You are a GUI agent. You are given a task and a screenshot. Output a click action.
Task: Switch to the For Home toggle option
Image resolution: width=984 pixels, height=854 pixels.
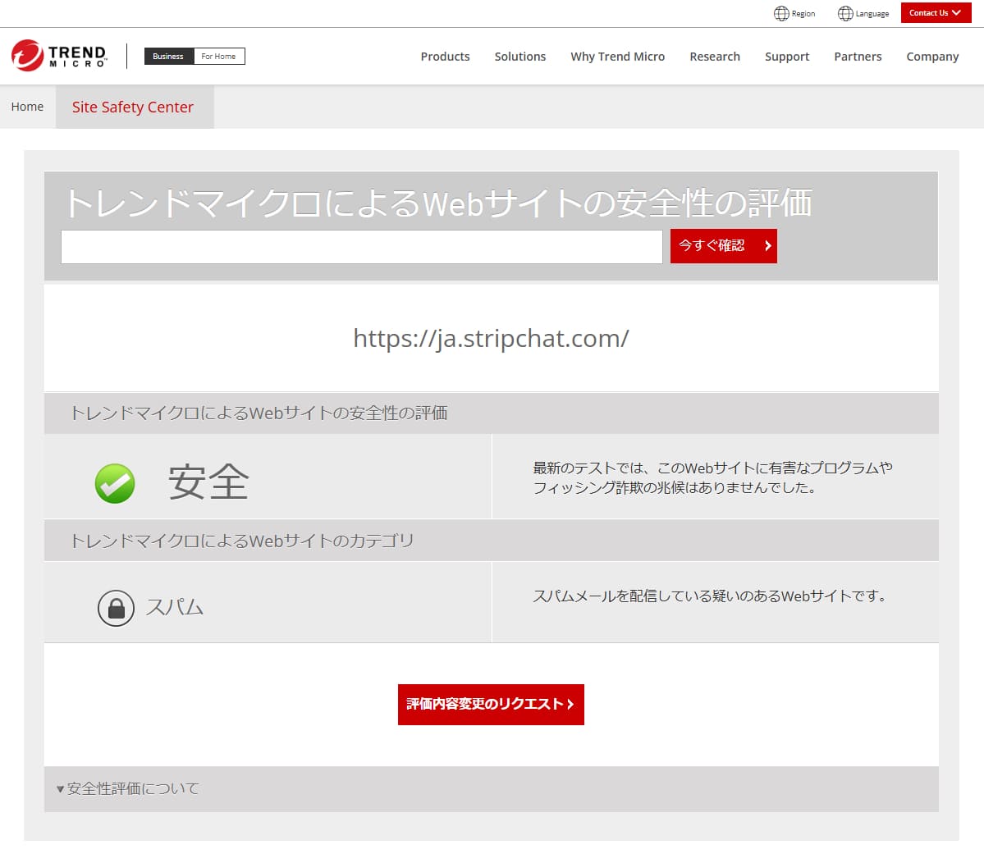coord(219,57)
